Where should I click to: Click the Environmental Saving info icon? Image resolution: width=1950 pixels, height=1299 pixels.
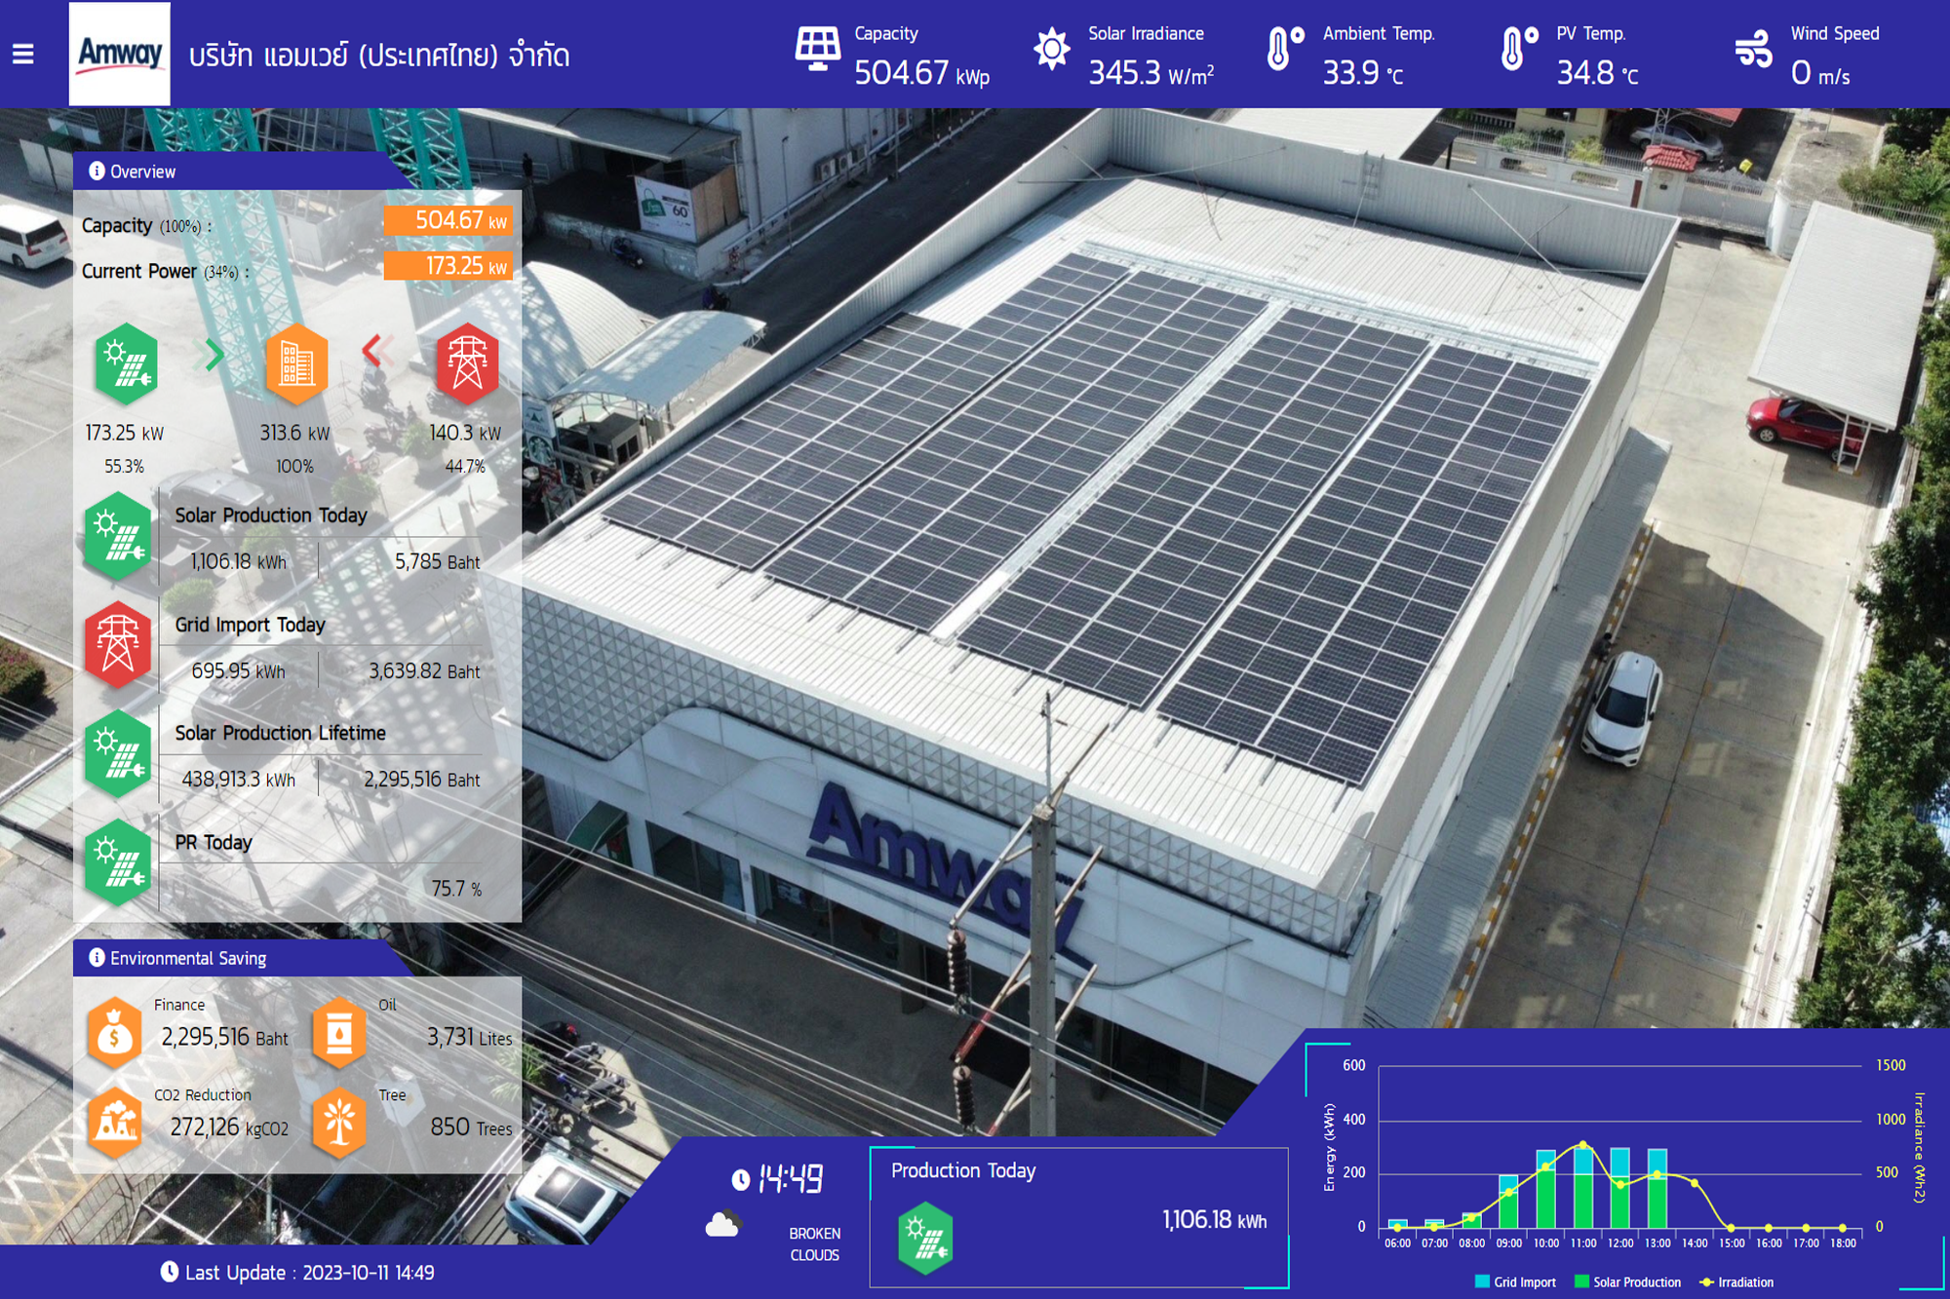(x=97, y=957)
